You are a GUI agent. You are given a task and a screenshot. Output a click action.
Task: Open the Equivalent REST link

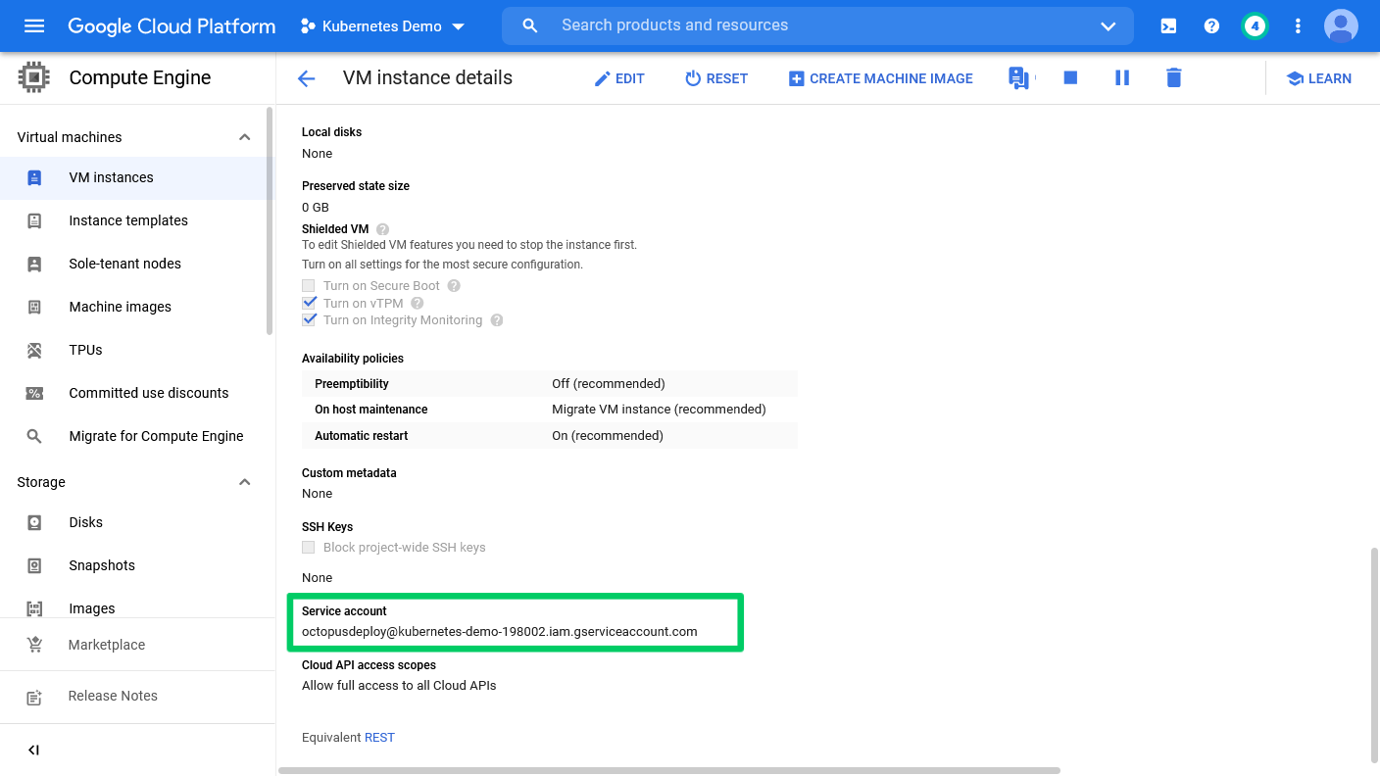coord(379,738)
